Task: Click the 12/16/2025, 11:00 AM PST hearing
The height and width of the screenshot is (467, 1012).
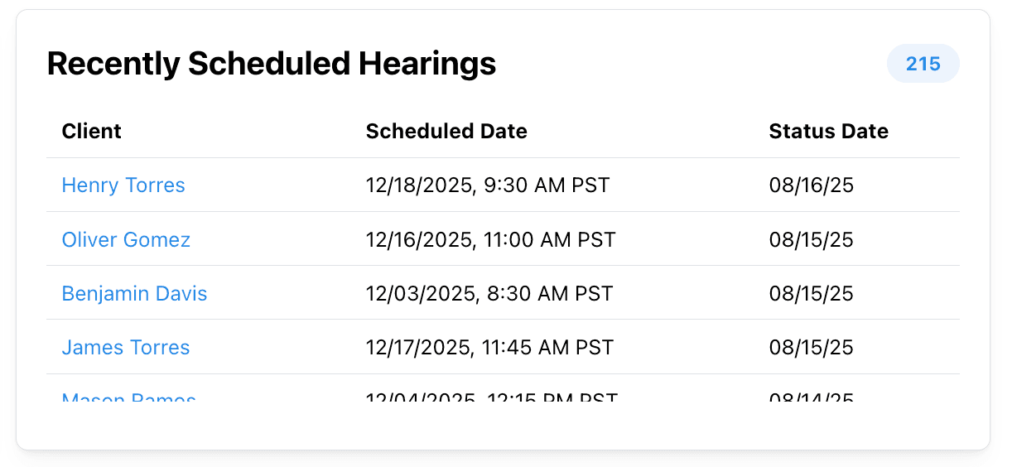Action: (490, 239)
